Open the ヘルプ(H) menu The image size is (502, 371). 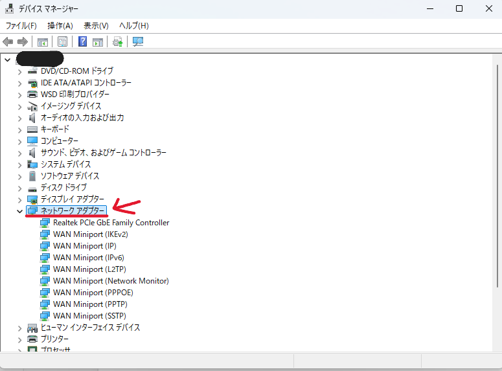click(133, 26)
